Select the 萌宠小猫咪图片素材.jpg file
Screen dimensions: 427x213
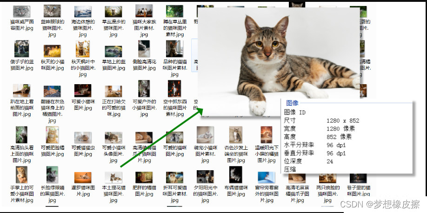(x=205, y=145)
